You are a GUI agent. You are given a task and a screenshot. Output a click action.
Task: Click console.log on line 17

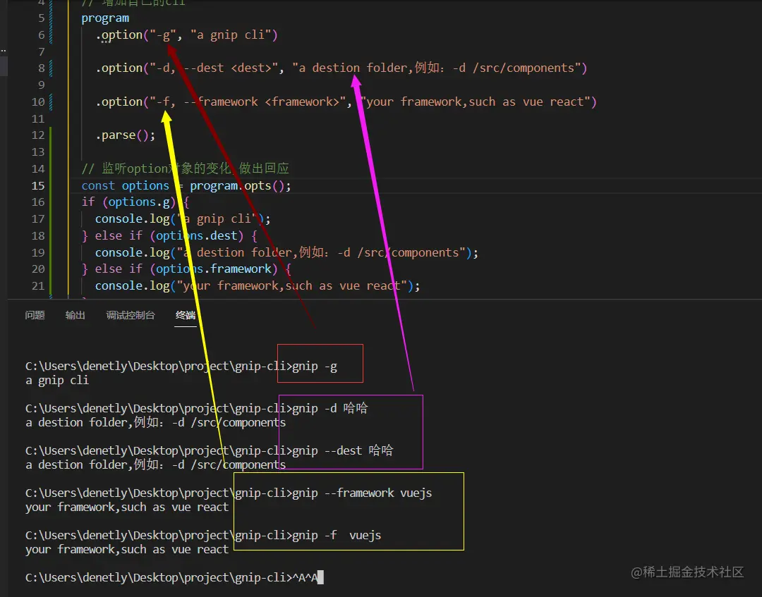click(x=132, y=219)
